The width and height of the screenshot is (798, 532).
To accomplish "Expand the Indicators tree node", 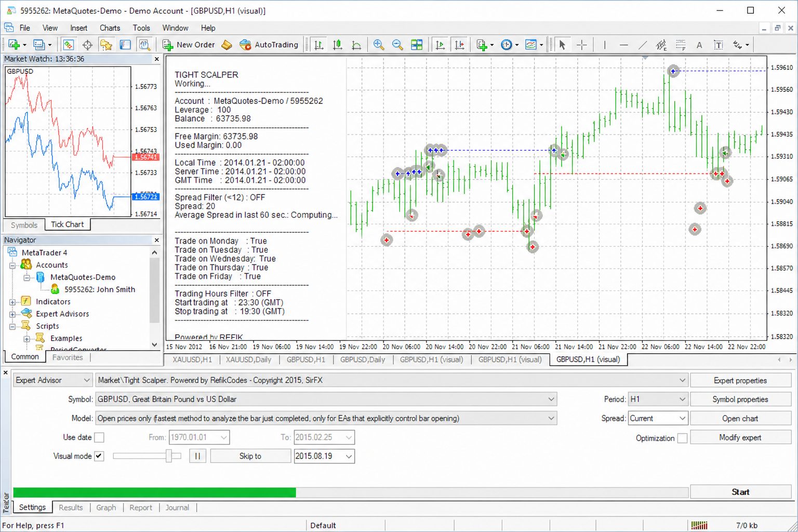I will click(x=12, y=302).
